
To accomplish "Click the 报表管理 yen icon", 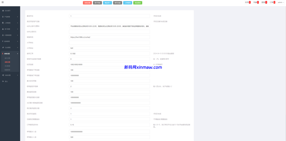I will click(3, 41).
